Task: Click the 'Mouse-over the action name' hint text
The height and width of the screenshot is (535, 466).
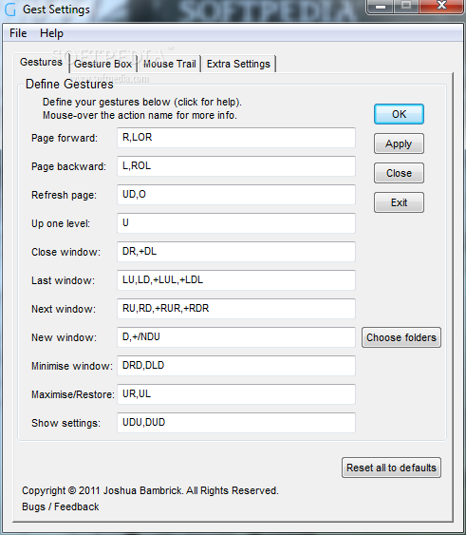Action: (140, 115)
